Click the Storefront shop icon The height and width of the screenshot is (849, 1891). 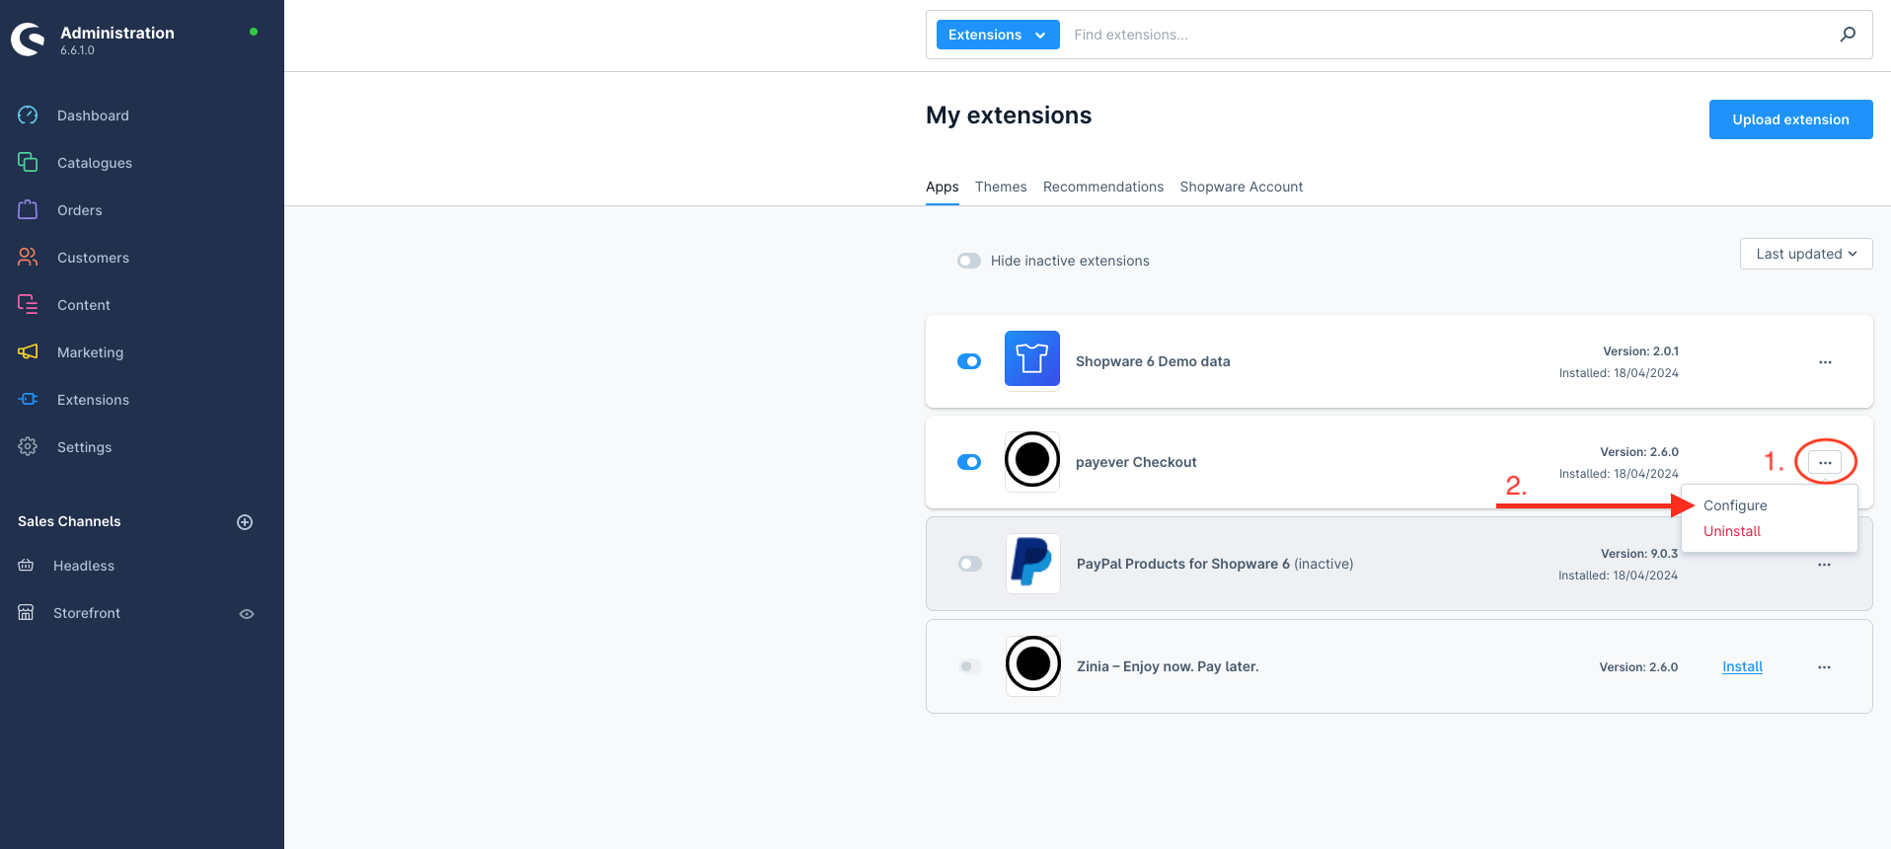coord(26,613)
